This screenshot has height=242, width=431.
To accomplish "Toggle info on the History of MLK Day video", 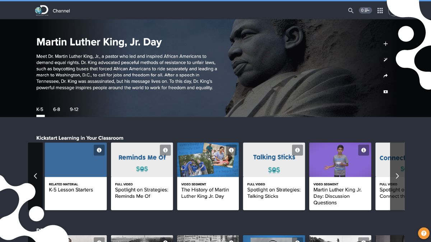I will click(x=231, y=150).
